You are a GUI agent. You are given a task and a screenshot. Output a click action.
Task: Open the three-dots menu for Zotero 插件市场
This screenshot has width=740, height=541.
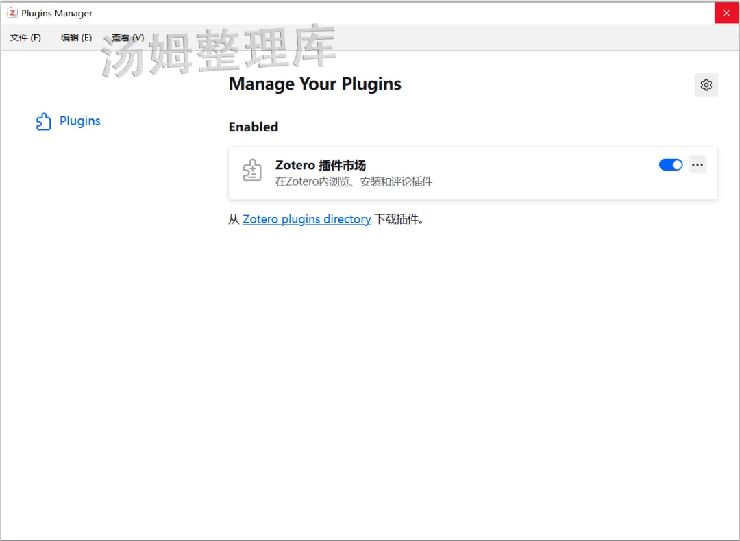(697, 164)
